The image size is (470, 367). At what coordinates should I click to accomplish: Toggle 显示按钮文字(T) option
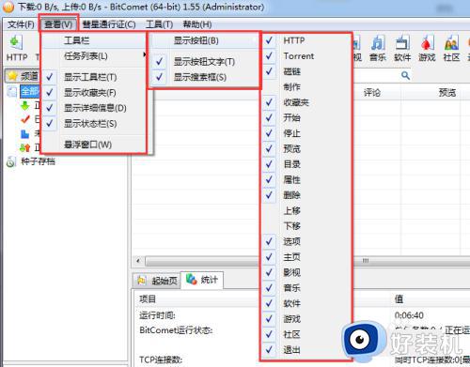click(x=204, y=62)
